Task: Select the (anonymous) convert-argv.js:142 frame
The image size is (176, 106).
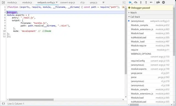Action: pyautogui.click(x=150, y=65)
